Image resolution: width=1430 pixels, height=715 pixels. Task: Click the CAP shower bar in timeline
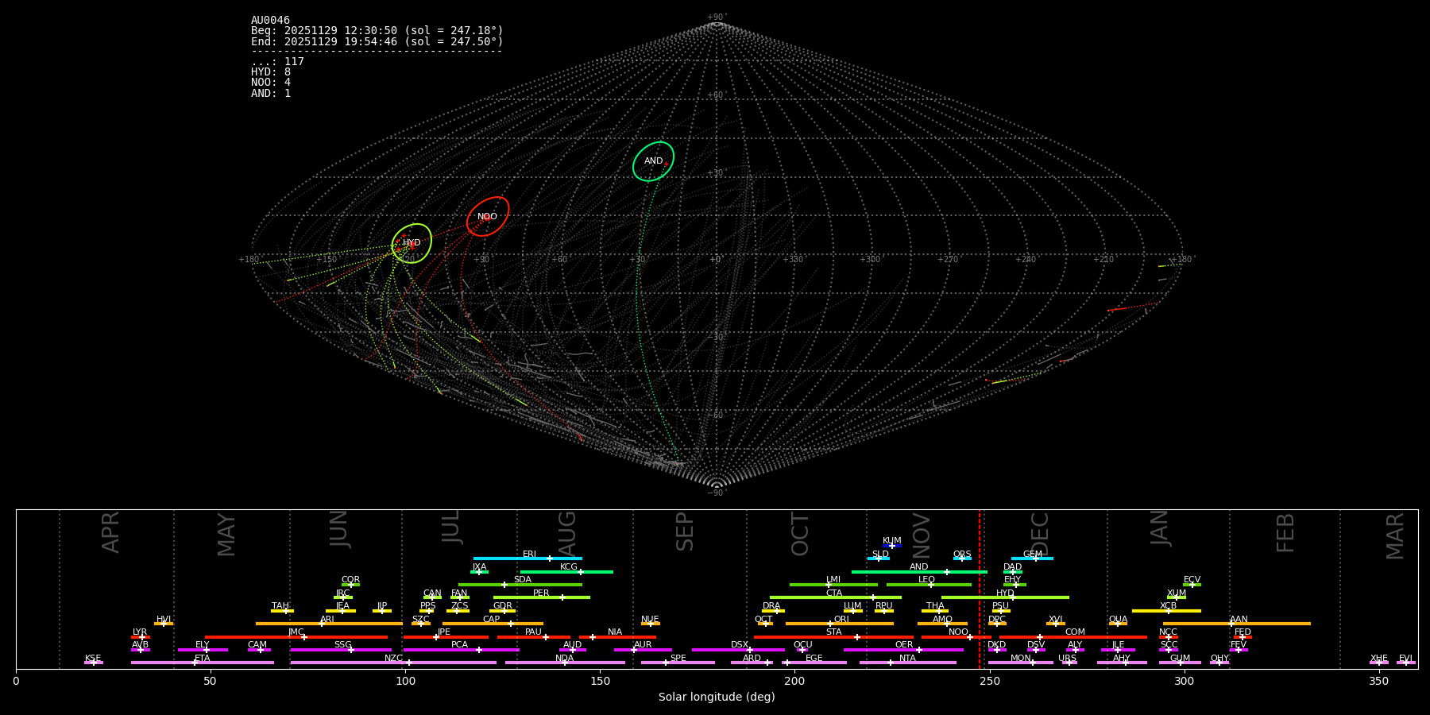click(493, 624)
